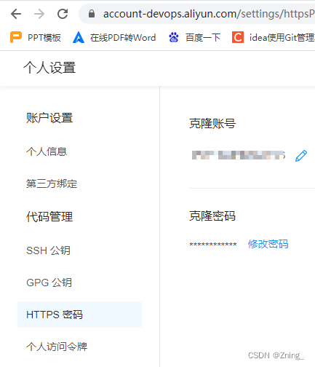Click the orange PPT bookmark icon
The image size is (315, 367).
click(16, 38)
